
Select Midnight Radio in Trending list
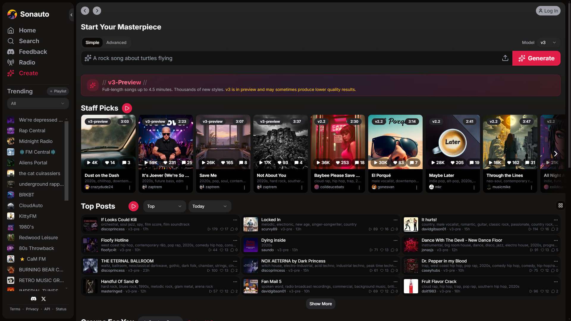[36, 141]
